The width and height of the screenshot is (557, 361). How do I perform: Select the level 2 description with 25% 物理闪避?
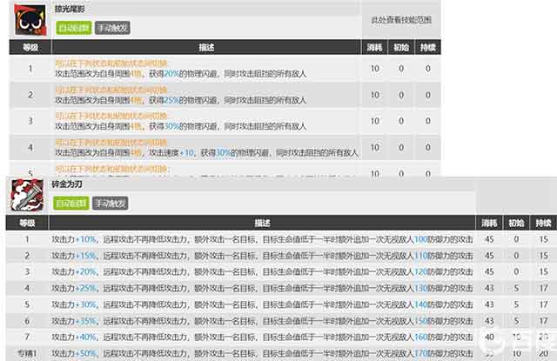[180, 95]
